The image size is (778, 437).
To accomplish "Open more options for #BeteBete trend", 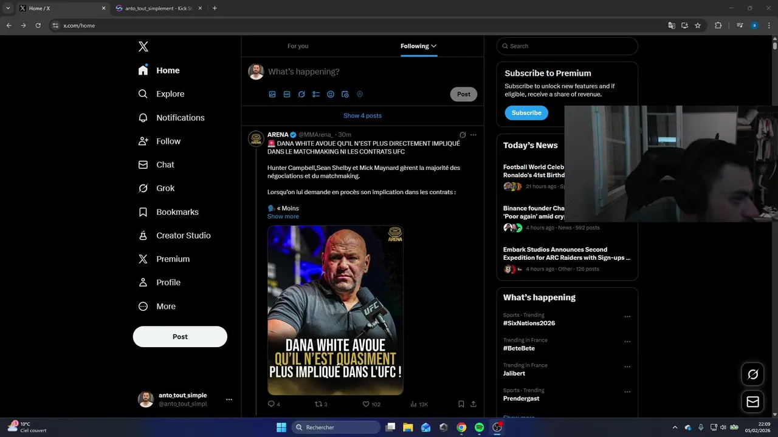I will (x=627, y=342).
